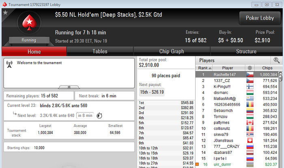The image size is (284, 168).
Task: Open the Poker Lobby
Action: pyautogui.click(x=260, y=18)
